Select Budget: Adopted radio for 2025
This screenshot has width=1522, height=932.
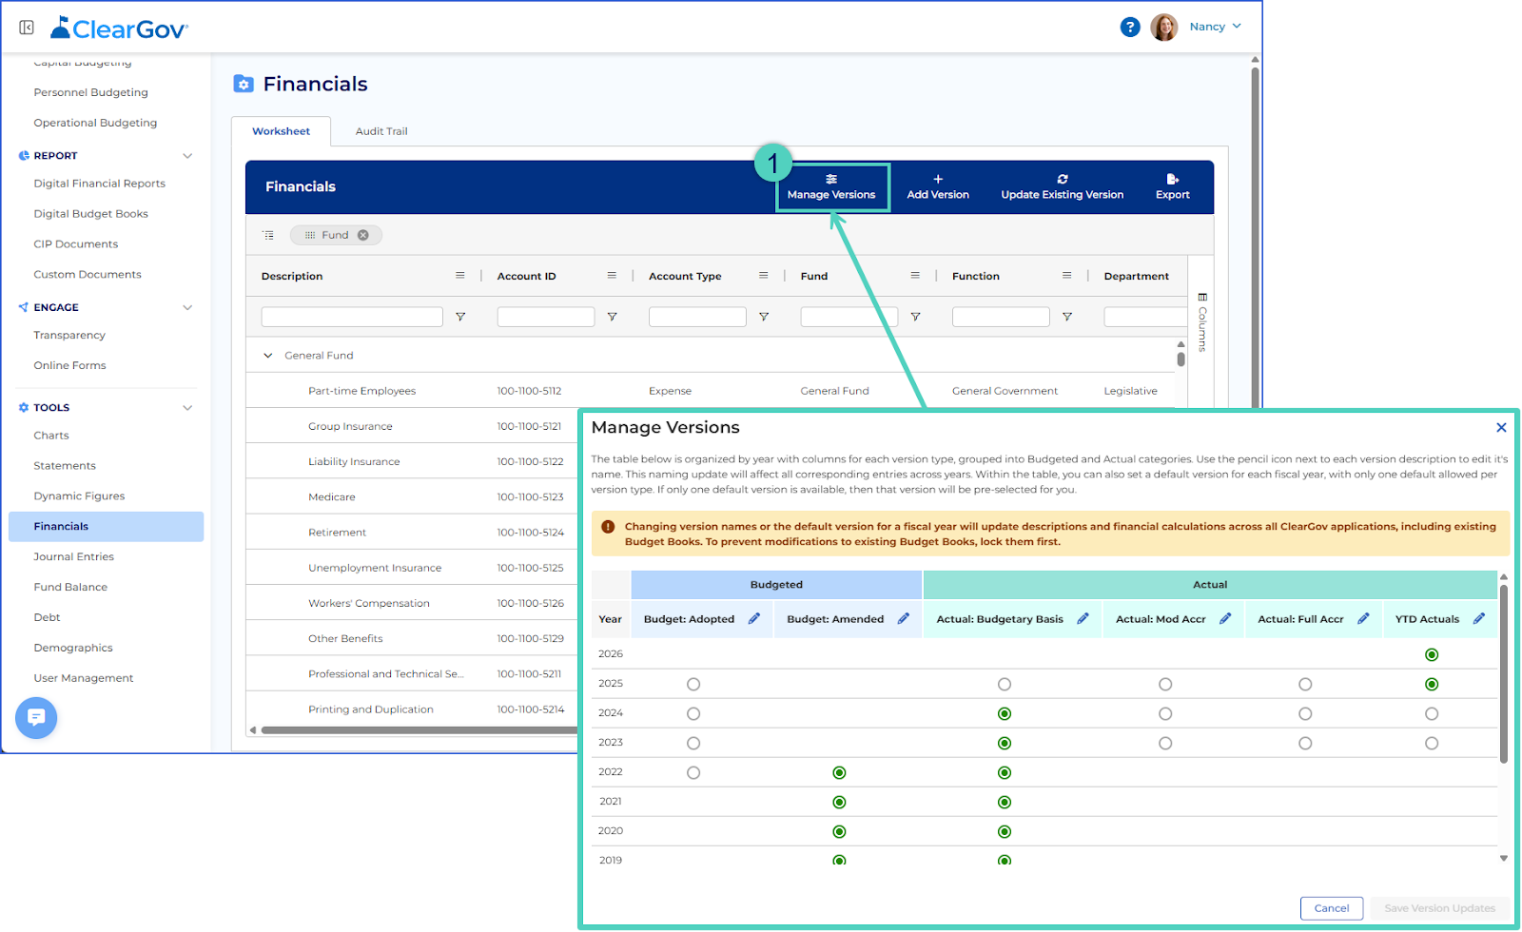(x=693, y=685)
